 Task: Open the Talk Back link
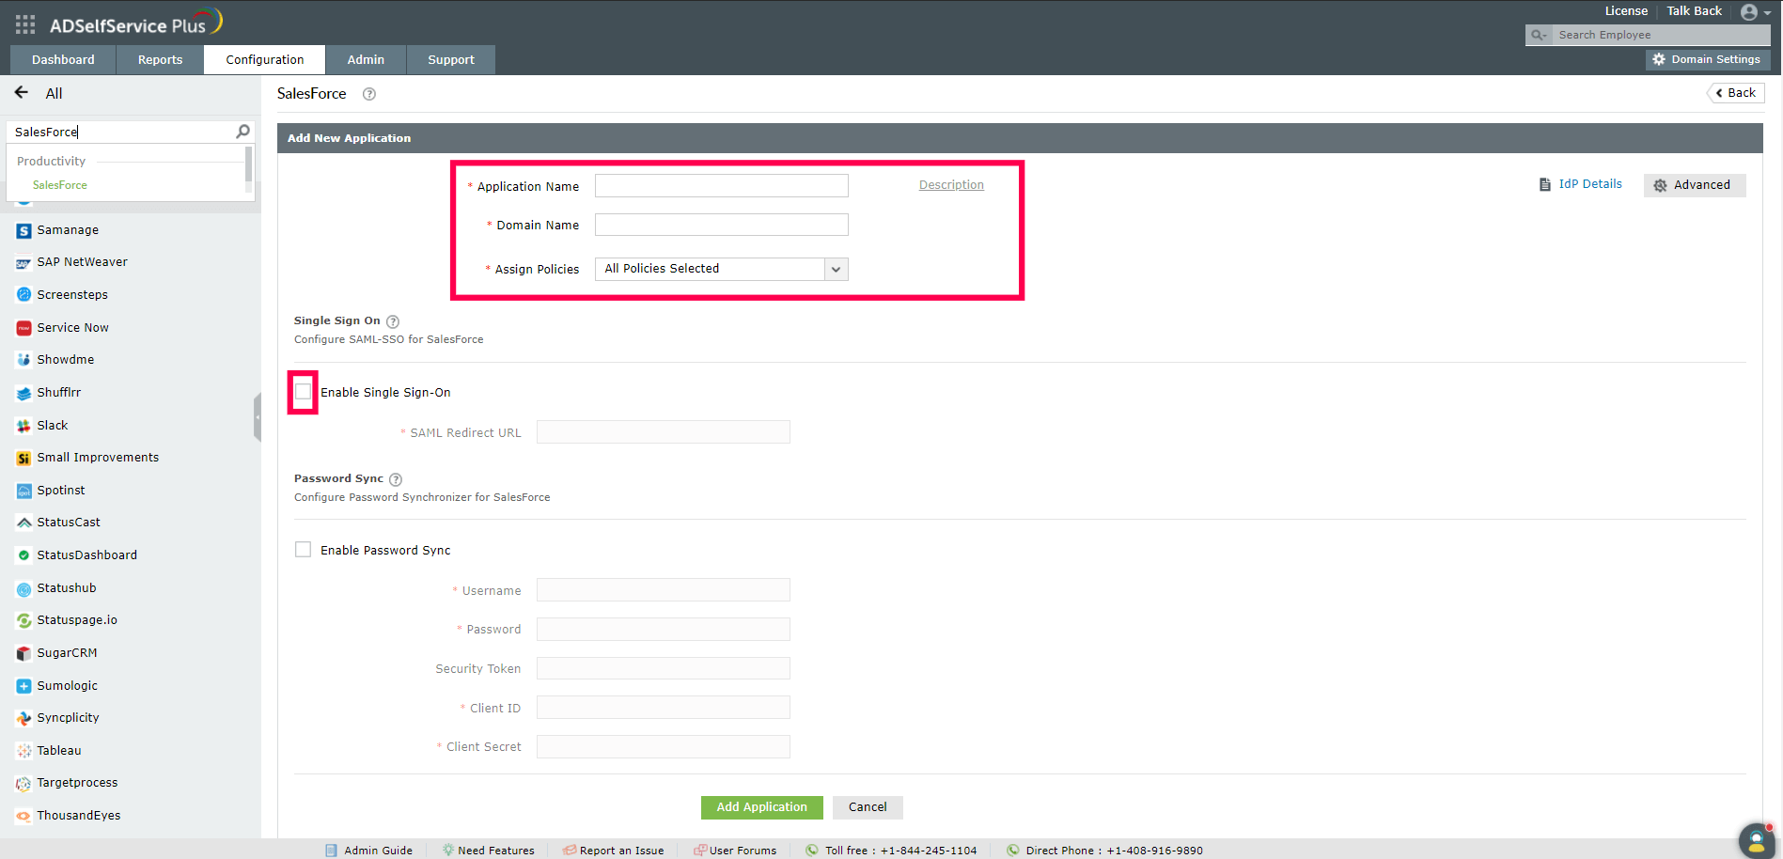click(x=1695, y=11)
